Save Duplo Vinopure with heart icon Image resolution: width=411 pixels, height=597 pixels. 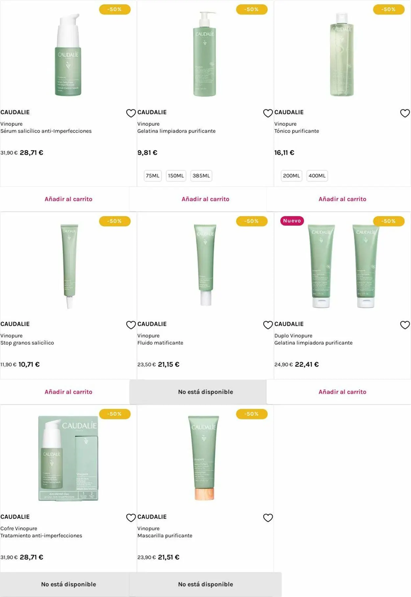click(x=405, y=325)
